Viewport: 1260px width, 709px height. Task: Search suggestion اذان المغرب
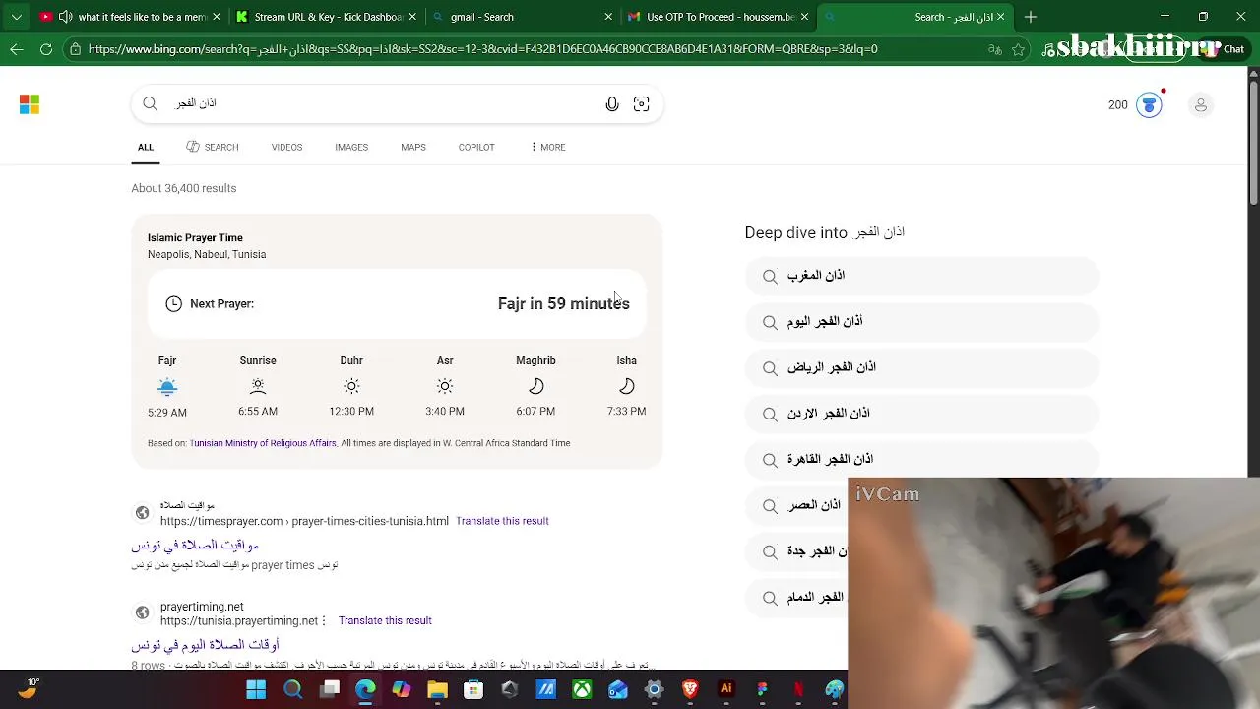[921, 276]
